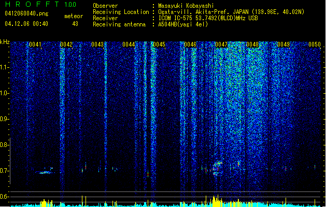Click the 0.7 kHz frequency axis tick
This screenshot has width=326, height=207.
click(x=5, y=171)
